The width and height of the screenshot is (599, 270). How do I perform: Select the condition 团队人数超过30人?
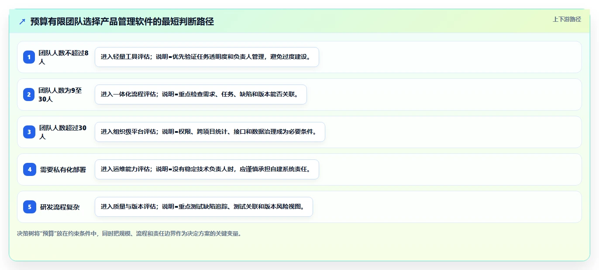point(64,132)
